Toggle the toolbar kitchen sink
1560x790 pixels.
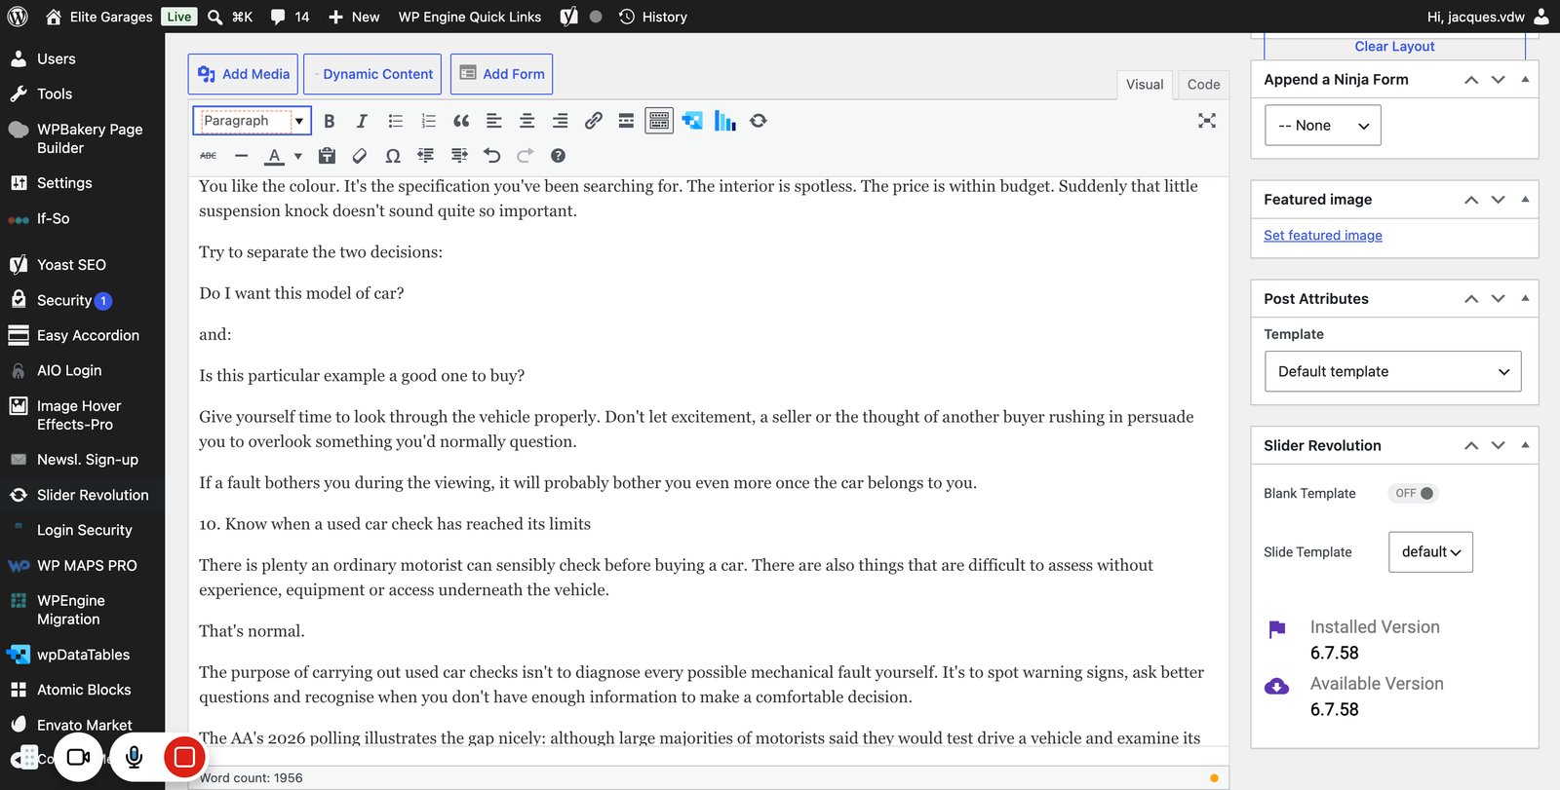coord(659,121)
